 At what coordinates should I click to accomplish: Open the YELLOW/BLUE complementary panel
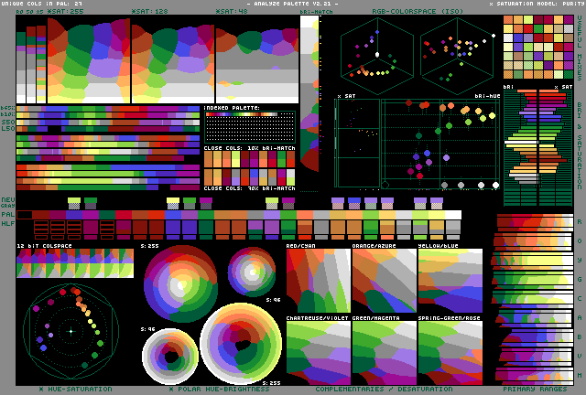tap(450, 281)
